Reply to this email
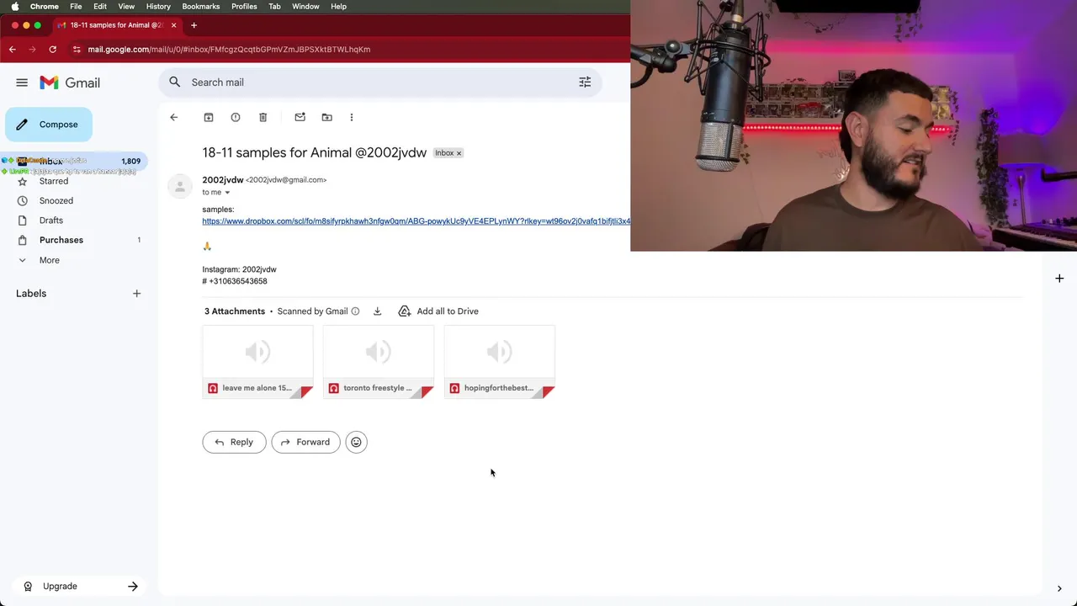This screenshot has width=1077, height=606. [234, 442]
